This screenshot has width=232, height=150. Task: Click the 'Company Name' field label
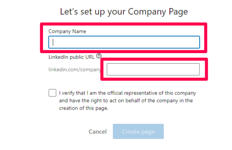pyautogui.click(x=67, y=31)
